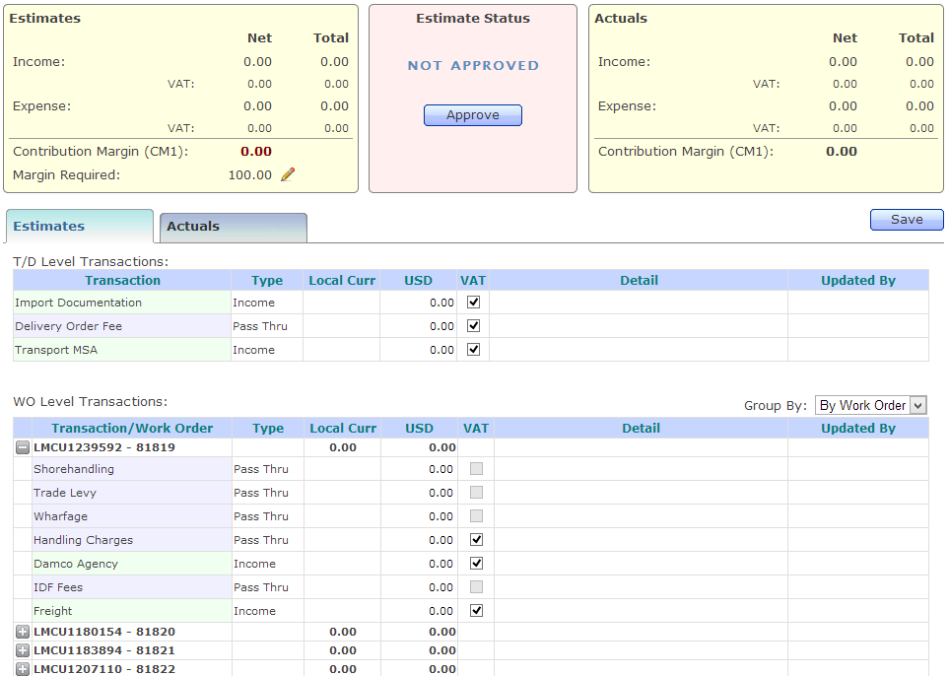Toggle VAT for Delivery Order Fee
The image size is (949, 676).
pos(473,325)
